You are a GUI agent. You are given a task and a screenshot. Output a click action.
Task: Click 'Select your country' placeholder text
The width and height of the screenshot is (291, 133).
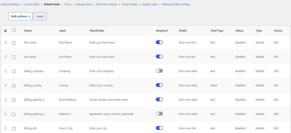point(101,85)
